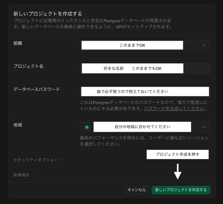Click the パスワードを生成してください link
The width and height of the screenshot is (223, 204).
click(174, 109)
